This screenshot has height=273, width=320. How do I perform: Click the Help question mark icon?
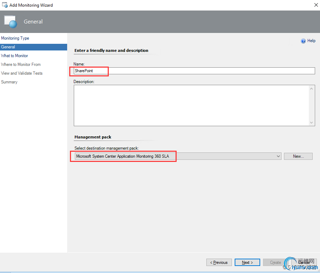tap(303, 41)
